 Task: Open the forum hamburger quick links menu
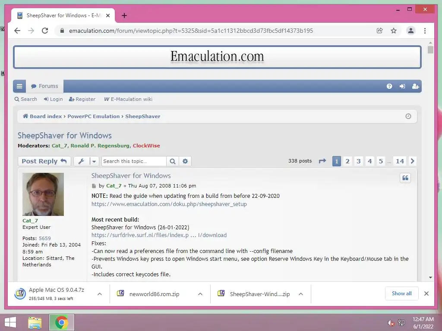click(x=19, y=86)
